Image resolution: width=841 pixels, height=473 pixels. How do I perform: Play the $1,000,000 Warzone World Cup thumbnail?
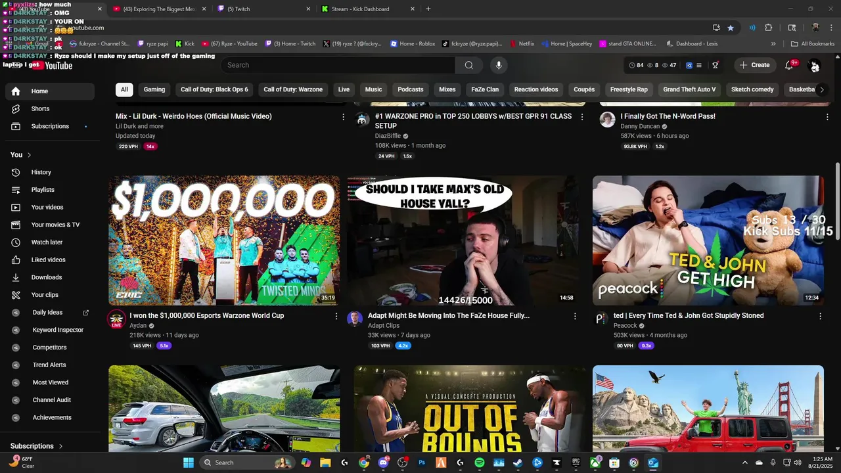coord(224,240)
